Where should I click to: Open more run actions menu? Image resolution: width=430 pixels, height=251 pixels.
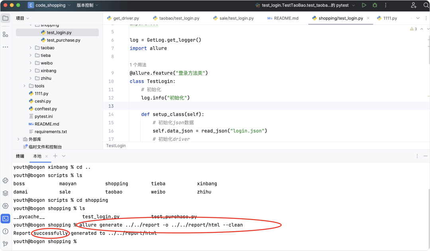[x=385, y=5]
